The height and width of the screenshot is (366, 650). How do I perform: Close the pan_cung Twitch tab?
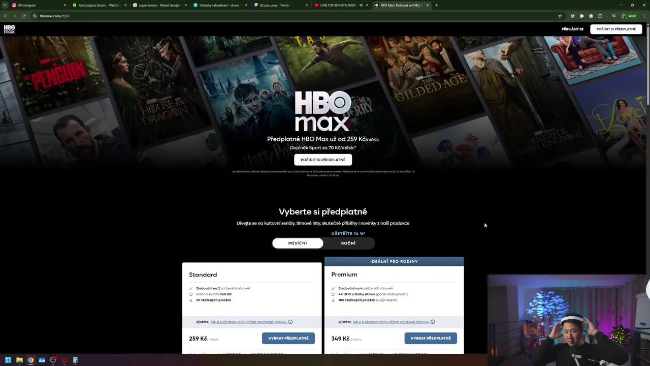[x=307, y=5]
